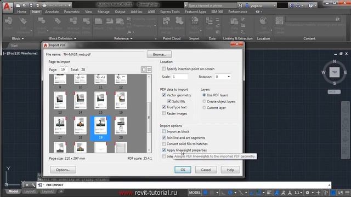
Task: Click the workspace switching gear icon
Action: click(x=307, y=192)
